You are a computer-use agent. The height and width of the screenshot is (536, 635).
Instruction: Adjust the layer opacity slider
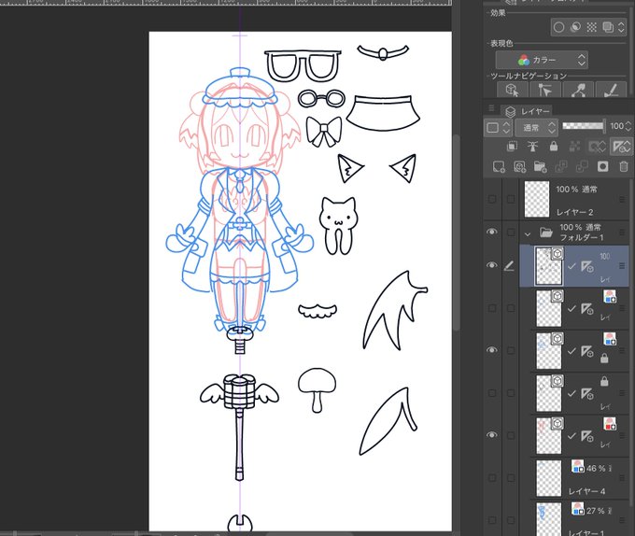click(x=583, y=126)
